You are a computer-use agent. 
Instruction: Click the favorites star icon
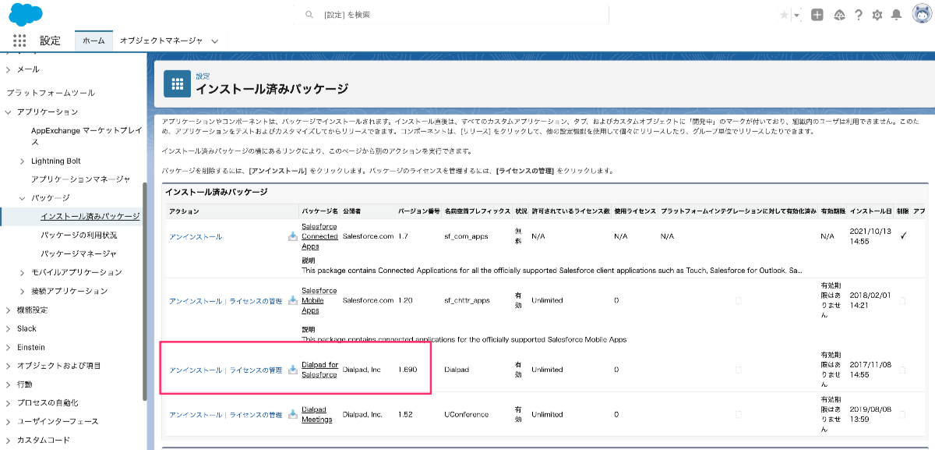pyautogui.click(x=784, y=15)
